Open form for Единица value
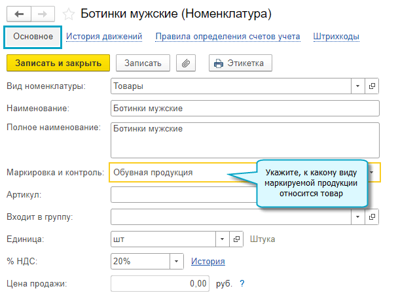The width and height of the screenshot is (398, 295). pos(237,239)
